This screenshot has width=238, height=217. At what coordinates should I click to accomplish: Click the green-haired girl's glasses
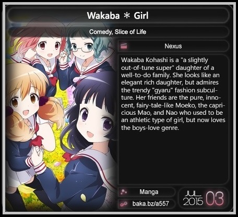point(82,47)
